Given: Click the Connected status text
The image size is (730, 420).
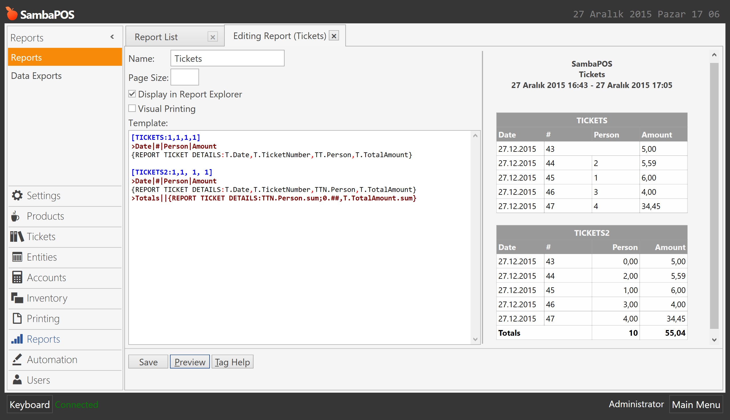Looking at the screenshot, I should coord(76,404).
